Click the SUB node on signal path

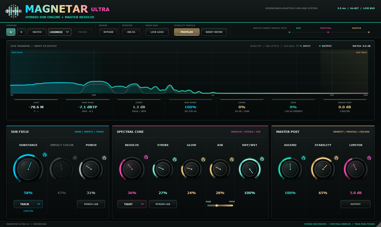[x=289, y=32]
